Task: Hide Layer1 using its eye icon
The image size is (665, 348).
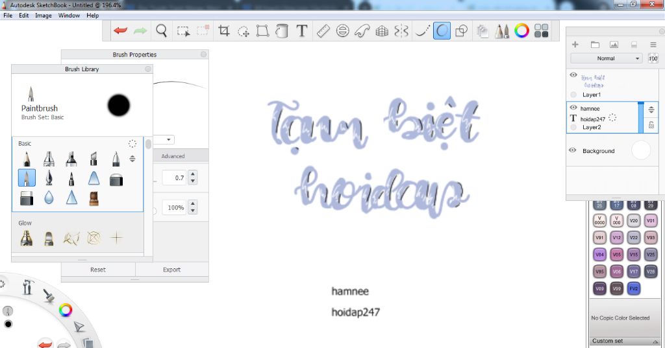Action: [x=573, y=75]
